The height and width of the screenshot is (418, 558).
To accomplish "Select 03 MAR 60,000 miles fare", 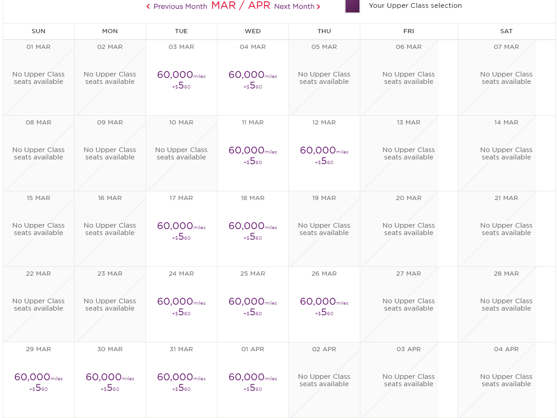I will pos(181,79).
